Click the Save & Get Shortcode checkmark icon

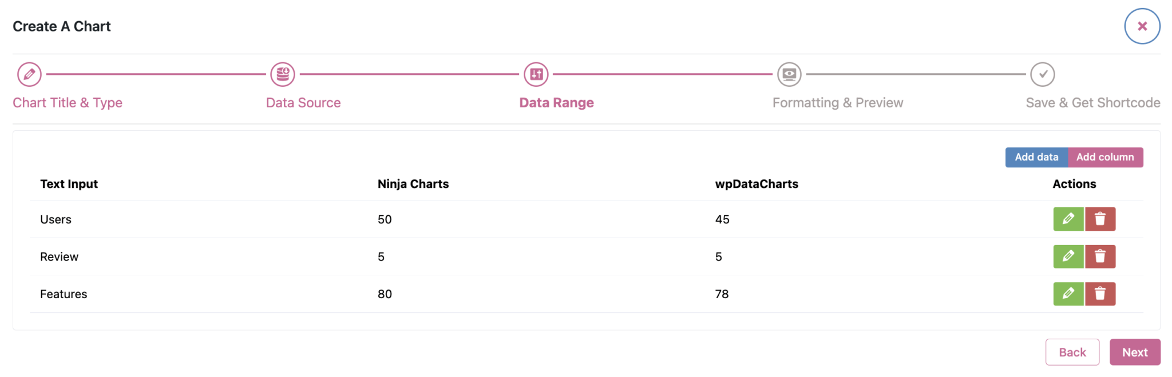[1043, 74]
